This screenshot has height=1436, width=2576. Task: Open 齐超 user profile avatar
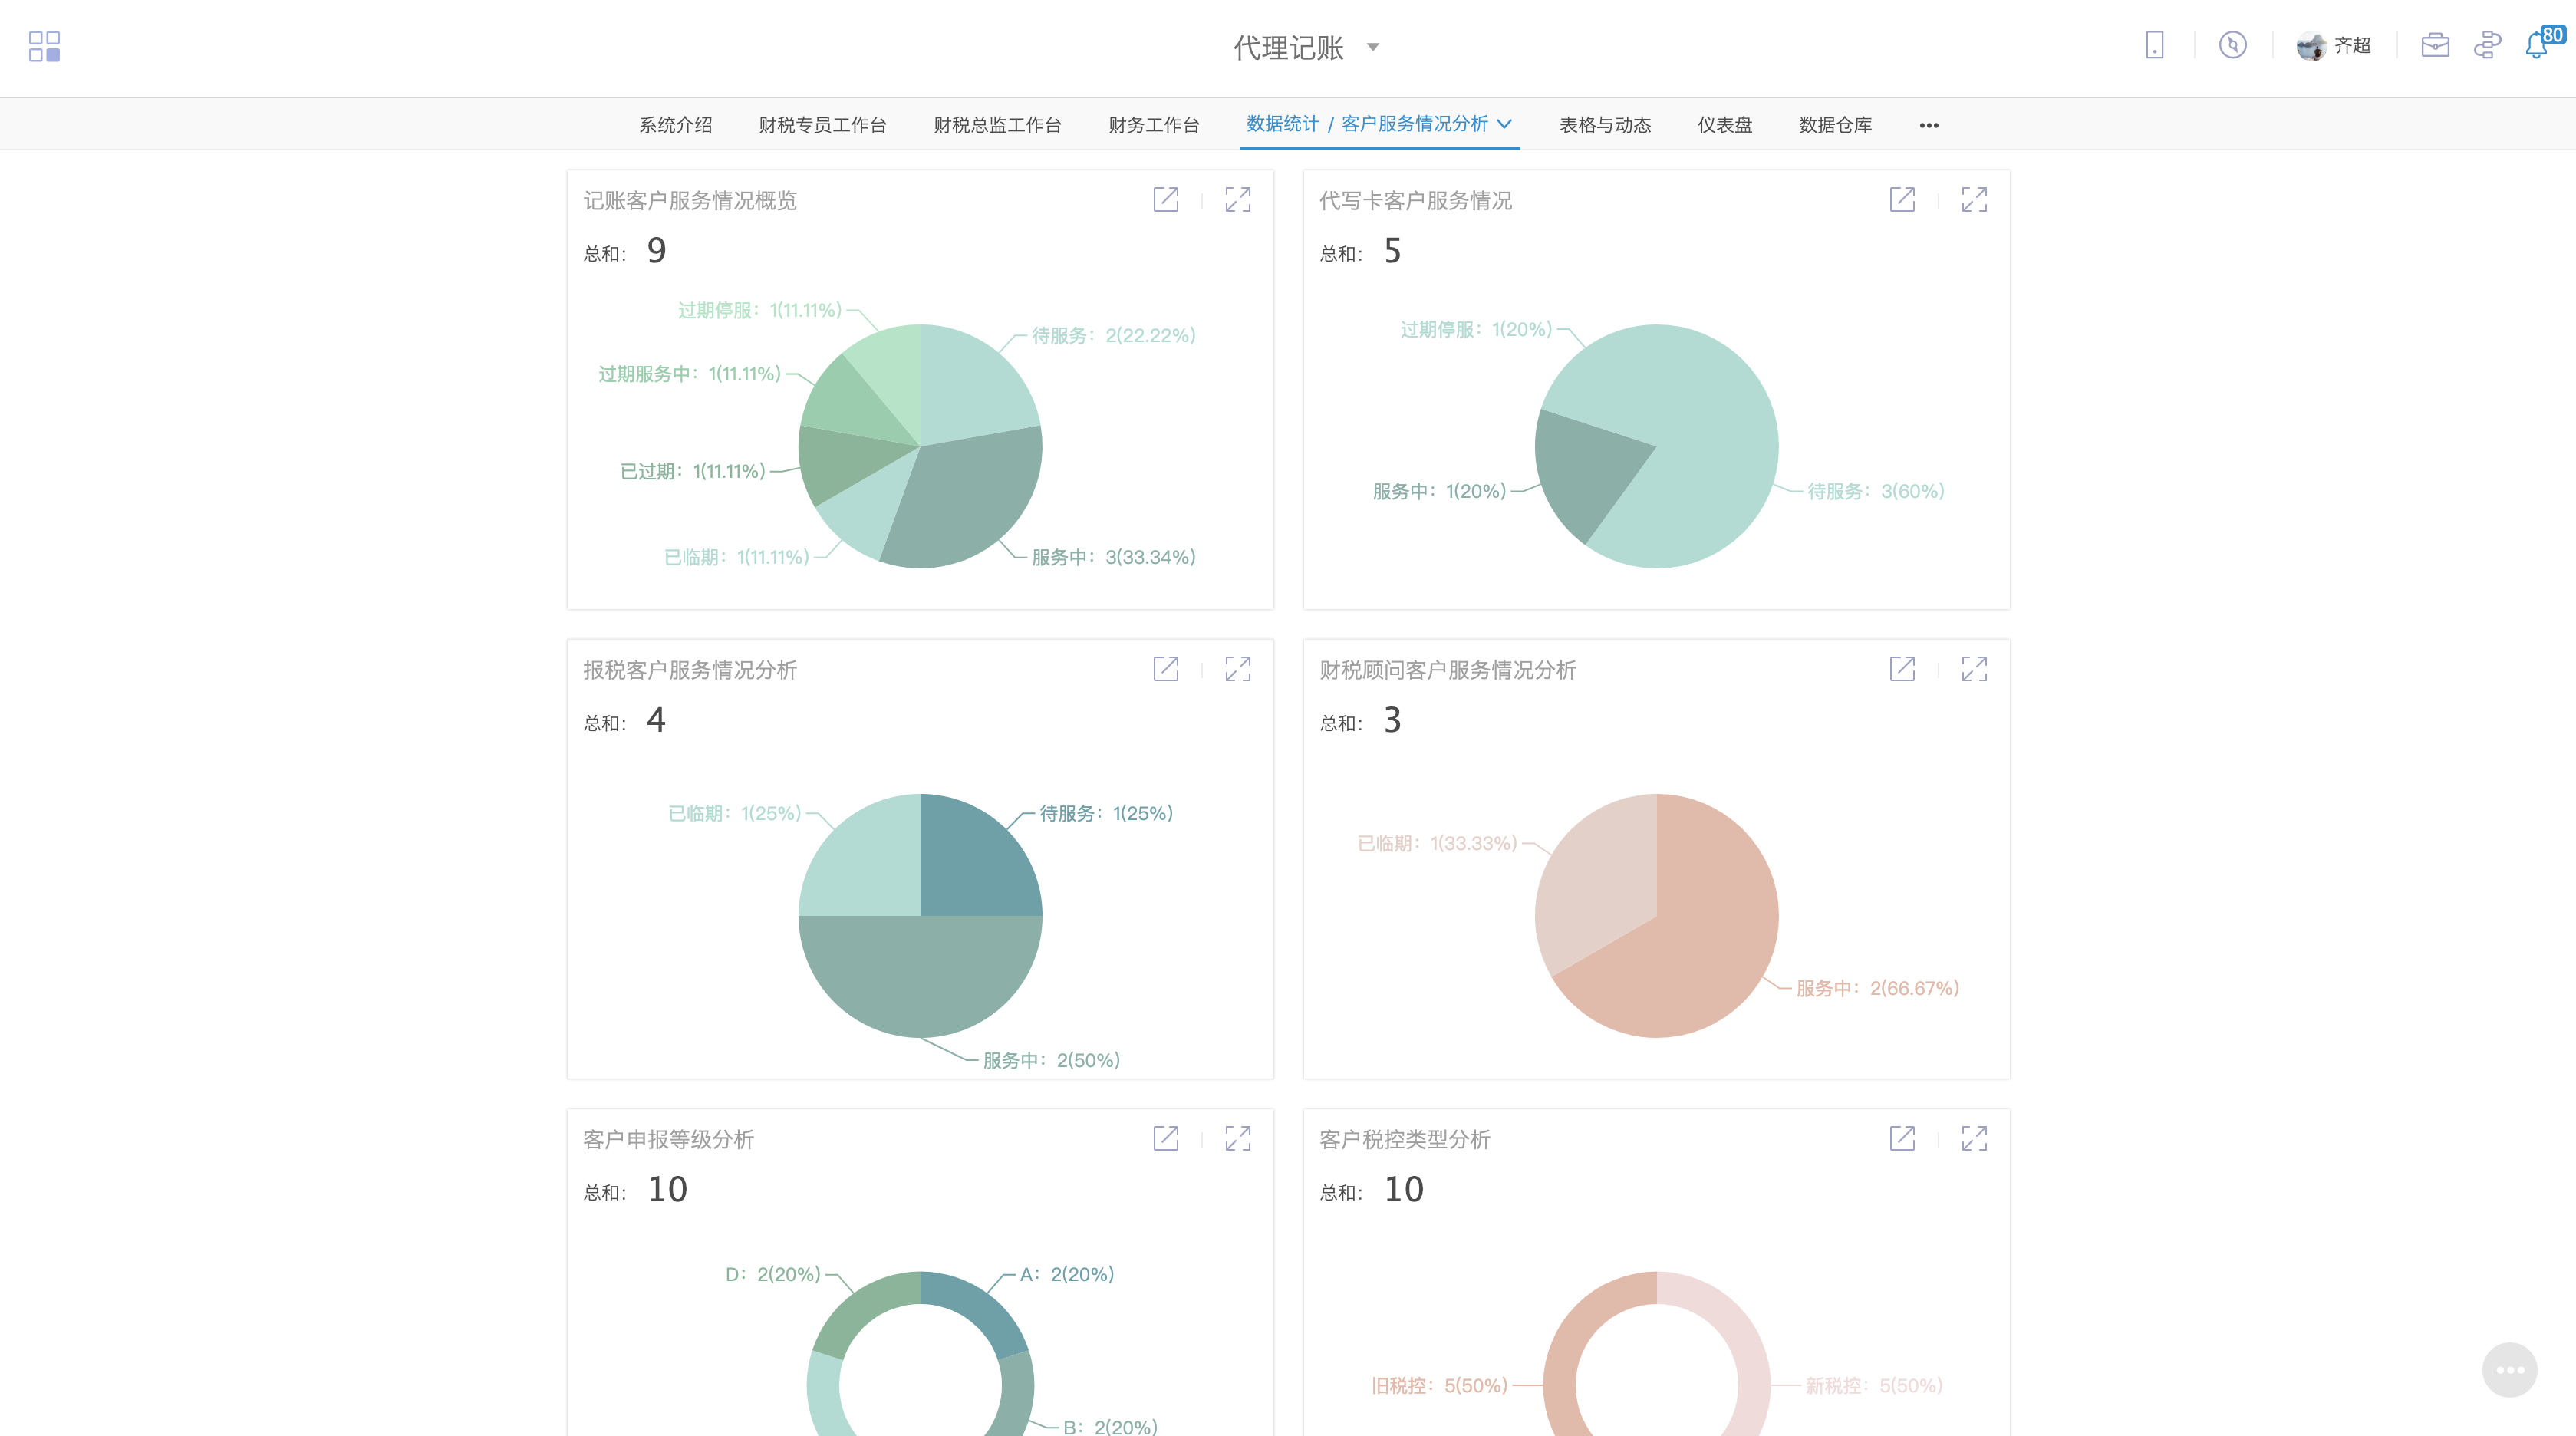[x=2311, y=46]
